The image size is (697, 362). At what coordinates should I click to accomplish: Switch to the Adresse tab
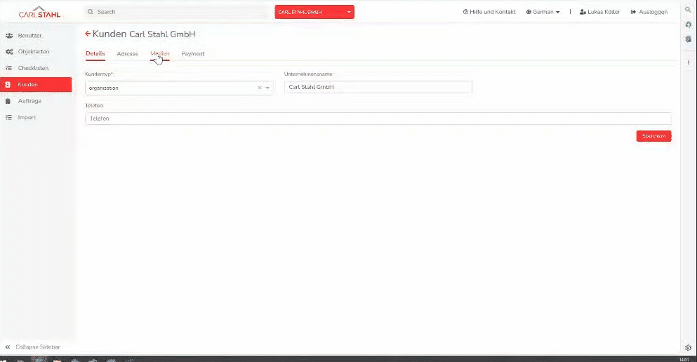[x=127, y=54]
